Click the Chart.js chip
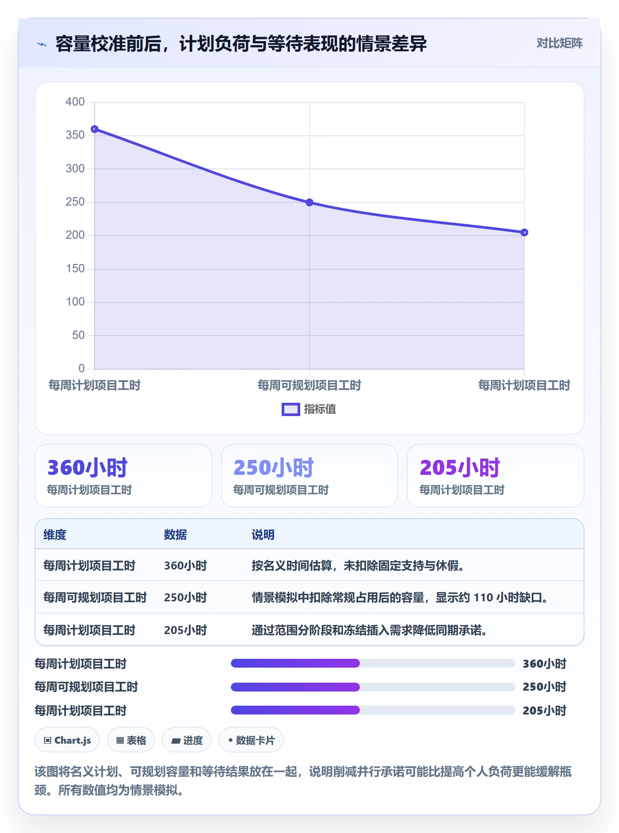The height and width of the screenshot is (833, 619). [x=67, y=740]
